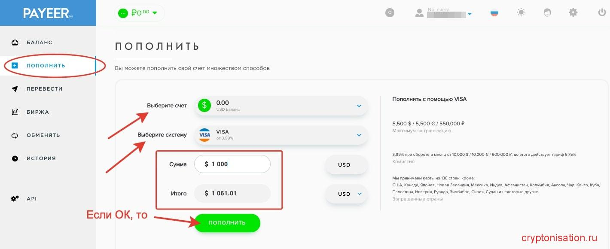Expand the account number dropdown arrow
Viewport: 610px width, 249px height.
(x=470, y=14)
